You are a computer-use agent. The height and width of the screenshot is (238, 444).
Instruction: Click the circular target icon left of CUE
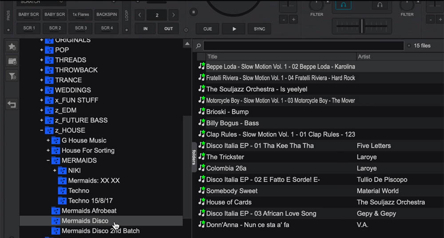tap(186, 30)
